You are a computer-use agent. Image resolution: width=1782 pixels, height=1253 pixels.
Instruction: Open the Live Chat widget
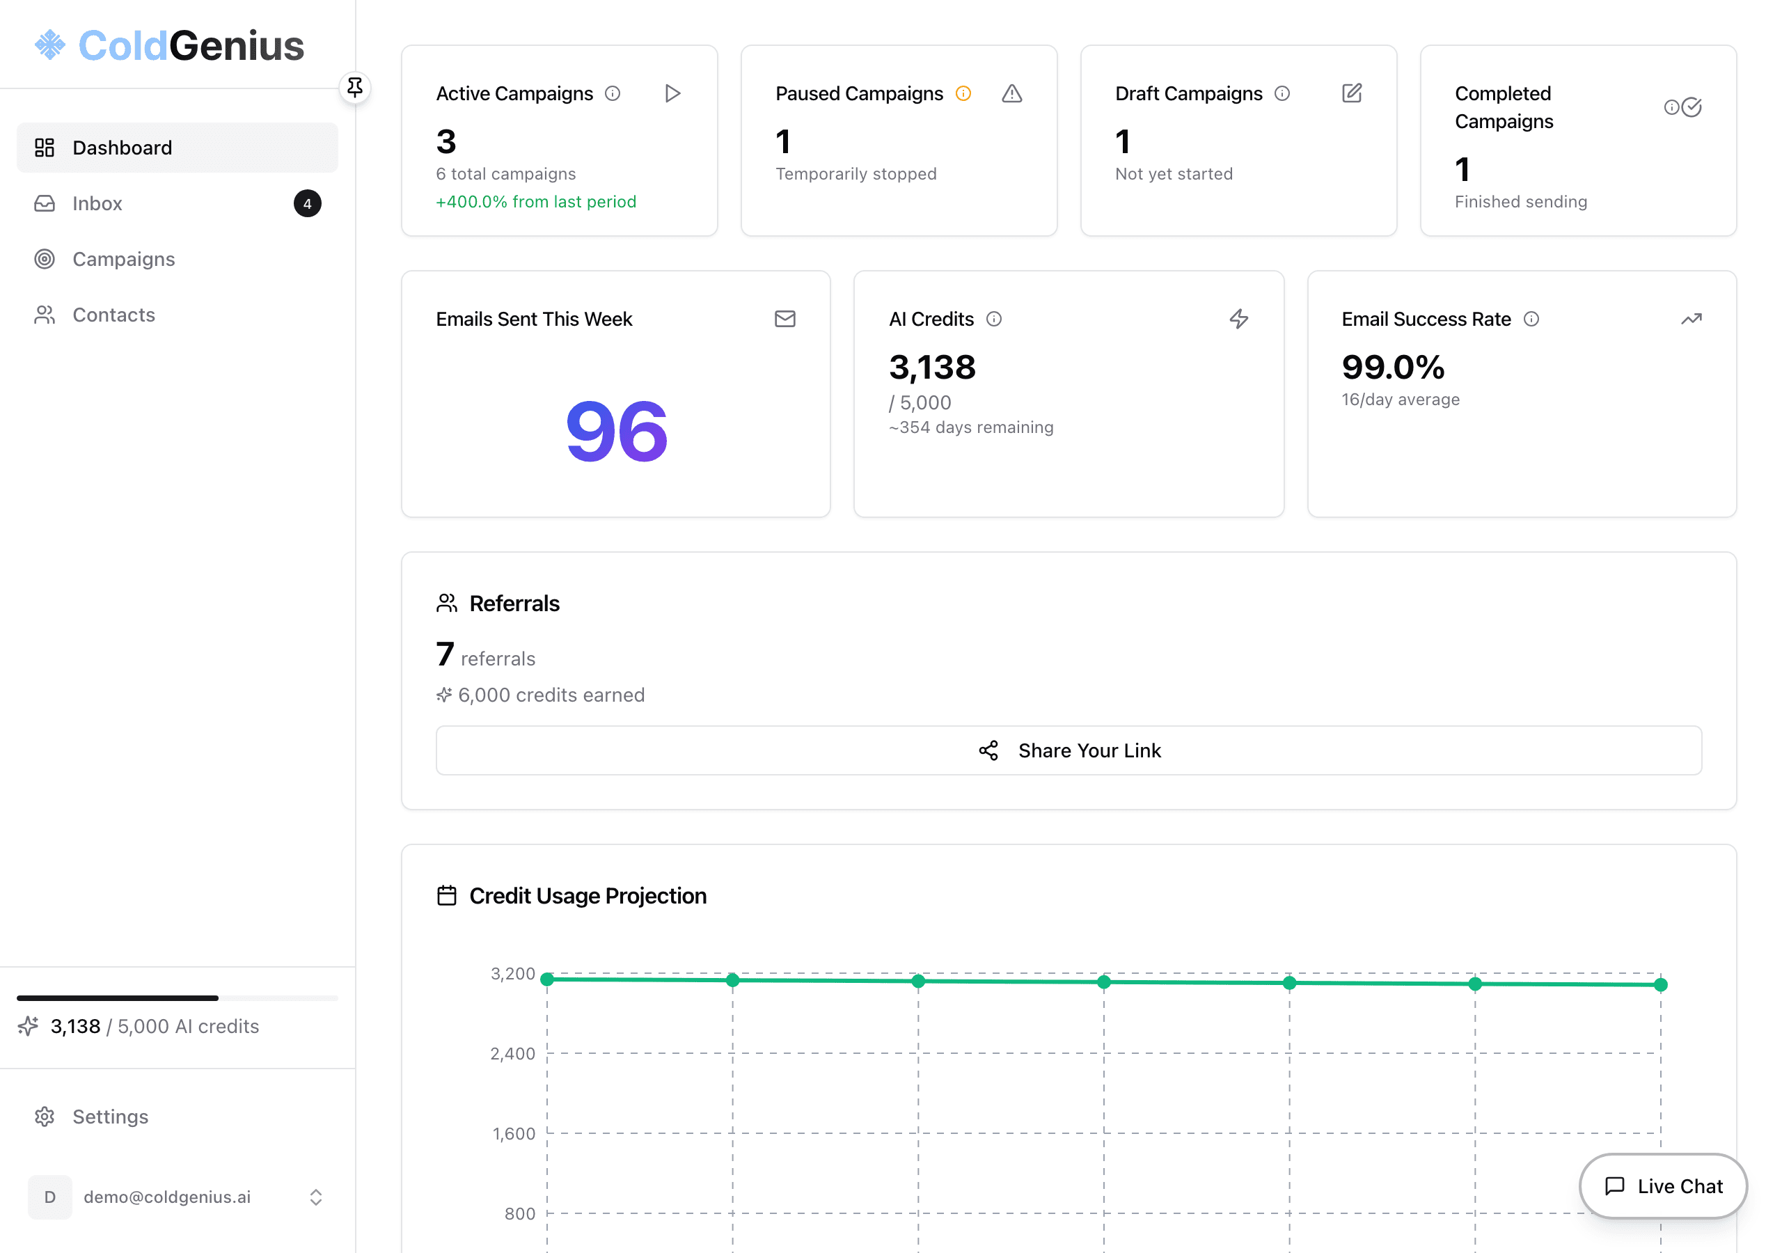pyautogui.click(x=1662, y=1185)
